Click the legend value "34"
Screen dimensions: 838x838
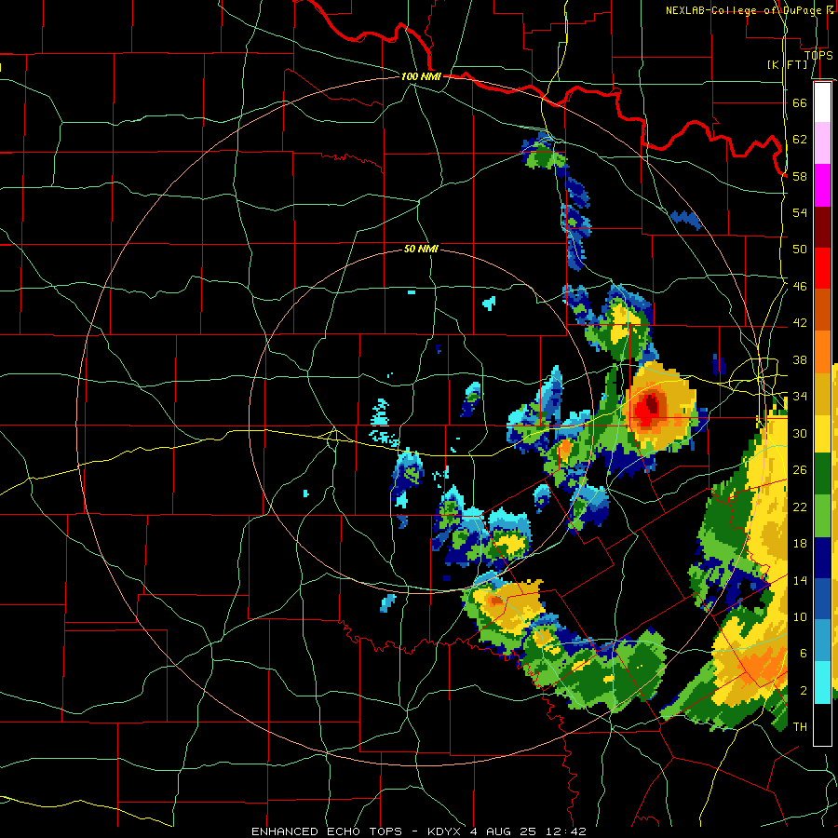tap(800, 396)
